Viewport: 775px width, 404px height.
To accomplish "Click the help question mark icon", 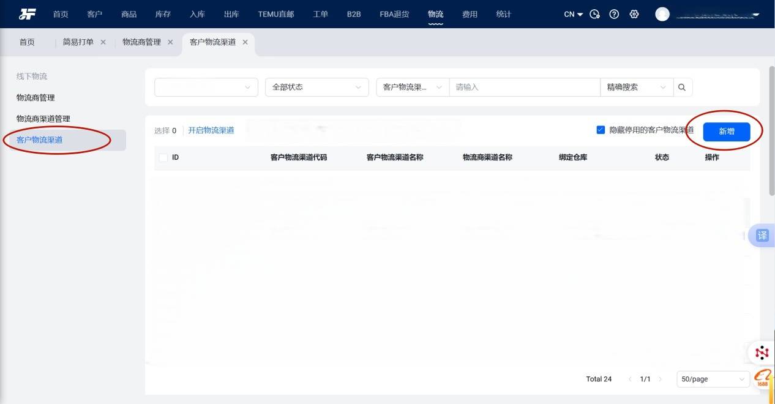I will (615, 14).
